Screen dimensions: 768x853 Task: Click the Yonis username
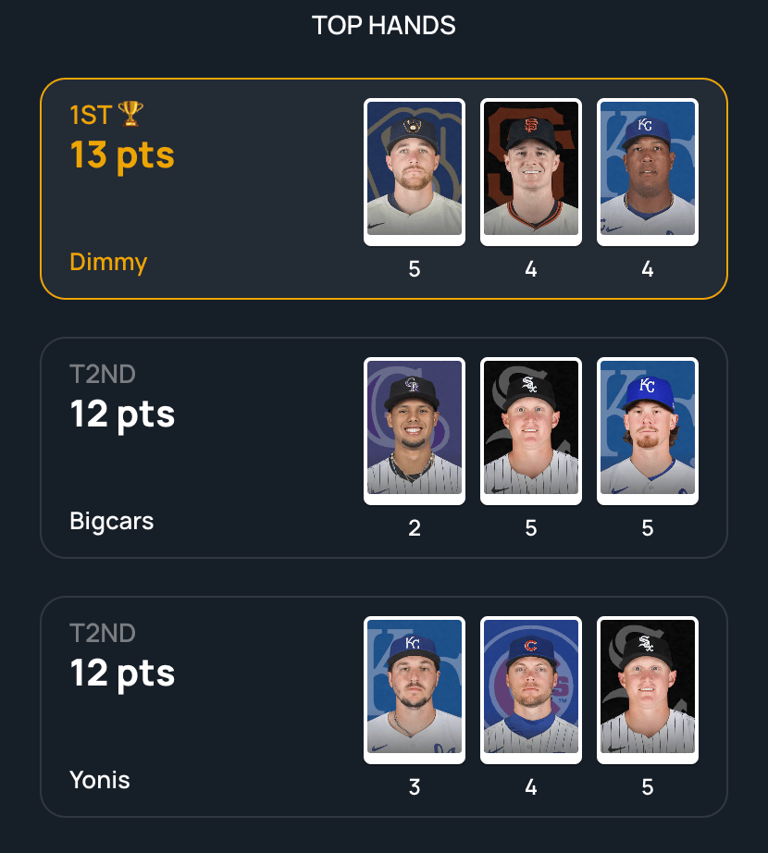pos(100,780)
